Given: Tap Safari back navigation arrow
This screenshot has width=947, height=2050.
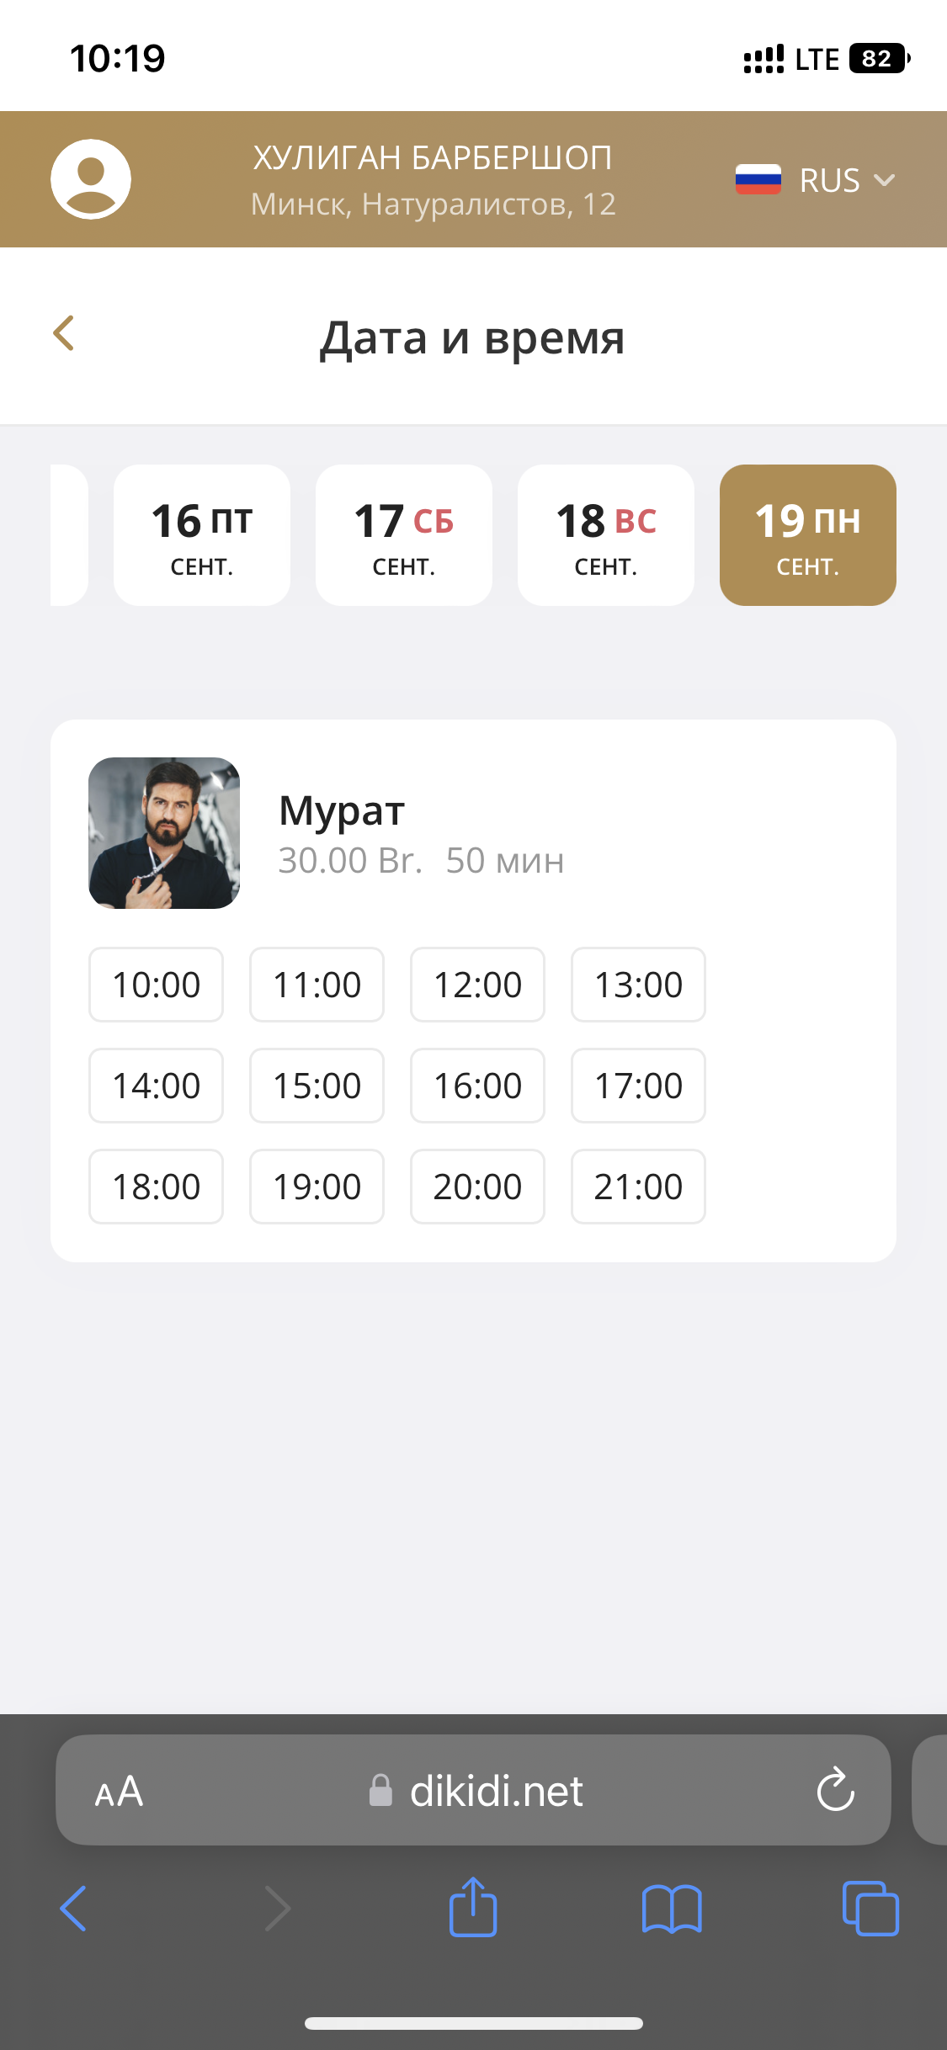Looking at the screenshot, I should click(74, 1908).
